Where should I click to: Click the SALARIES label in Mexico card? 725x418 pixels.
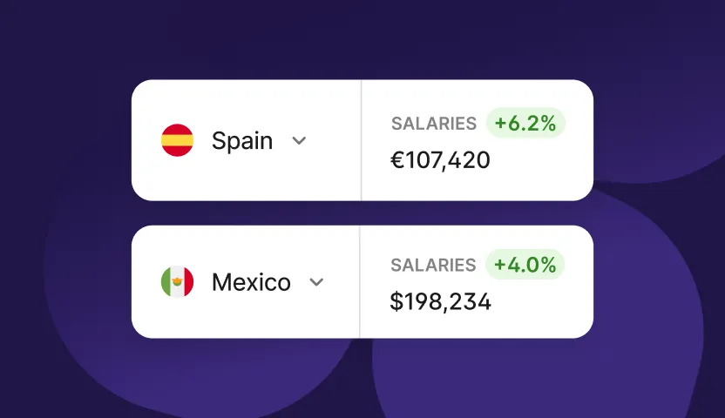(x=433, y=265)
